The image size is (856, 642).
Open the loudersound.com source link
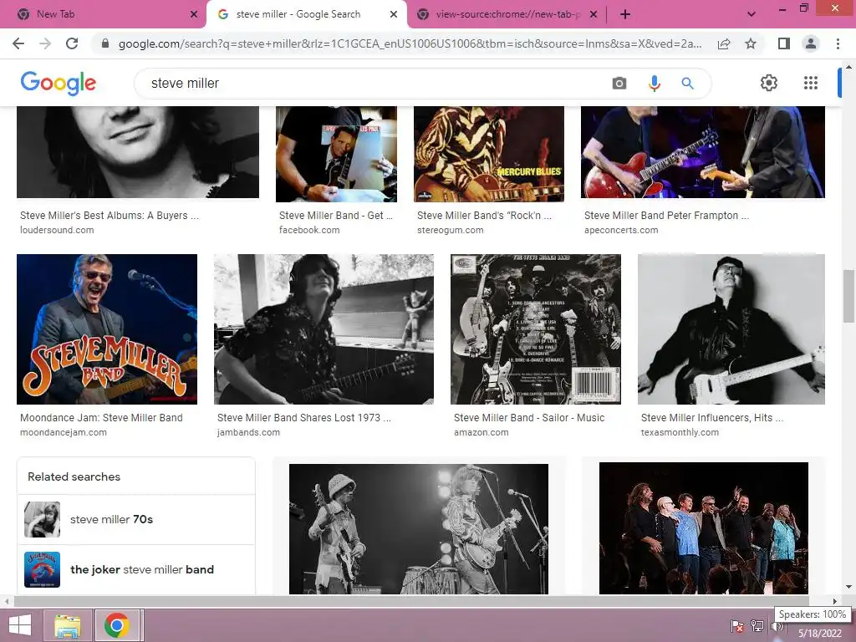[x=57, y=230]
